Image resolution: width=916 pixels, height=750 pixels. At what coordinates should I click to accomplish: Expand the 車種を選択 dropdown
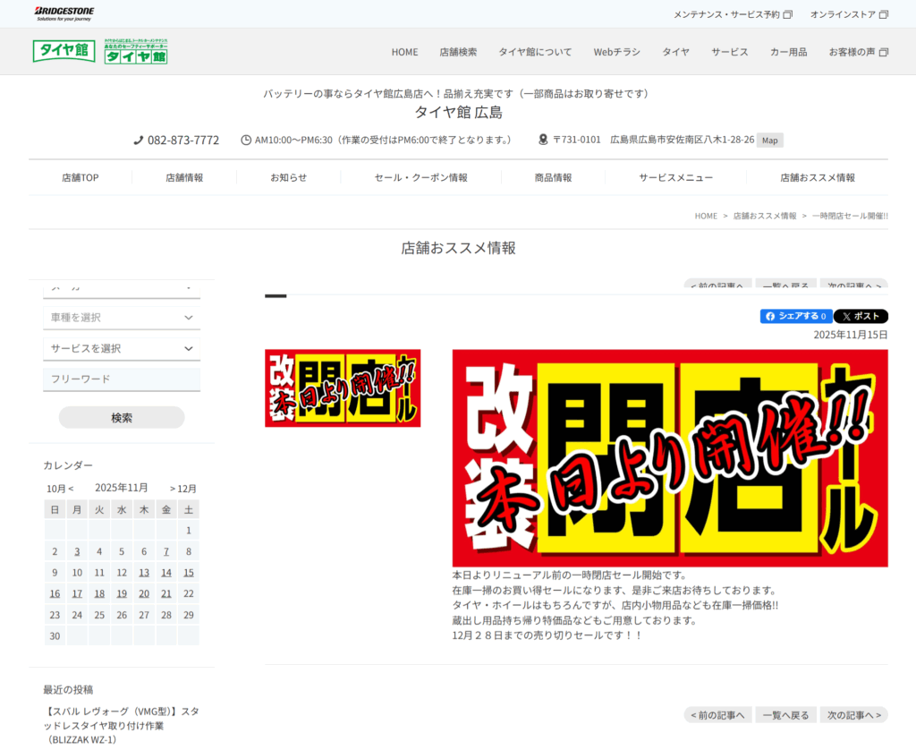click(x=122, y=318)
